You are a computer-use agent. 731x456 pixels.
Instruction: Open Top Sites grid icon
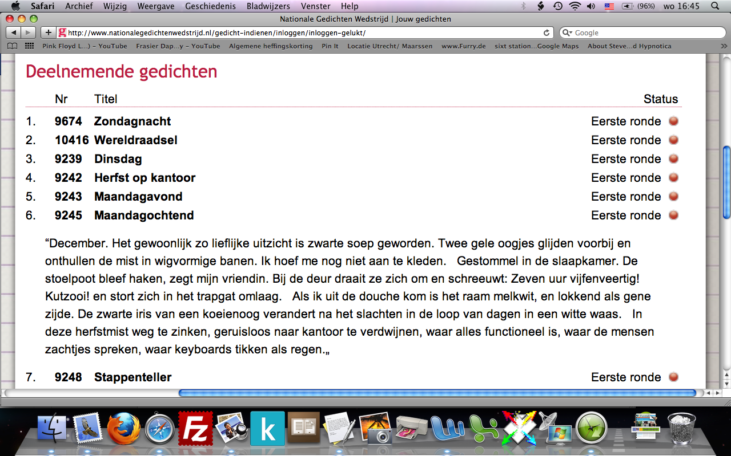click(x=30, y=46)
